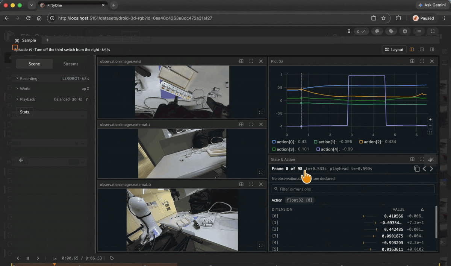Switch to the Scene tab
451x266 pixels.
tap(34, 64)
